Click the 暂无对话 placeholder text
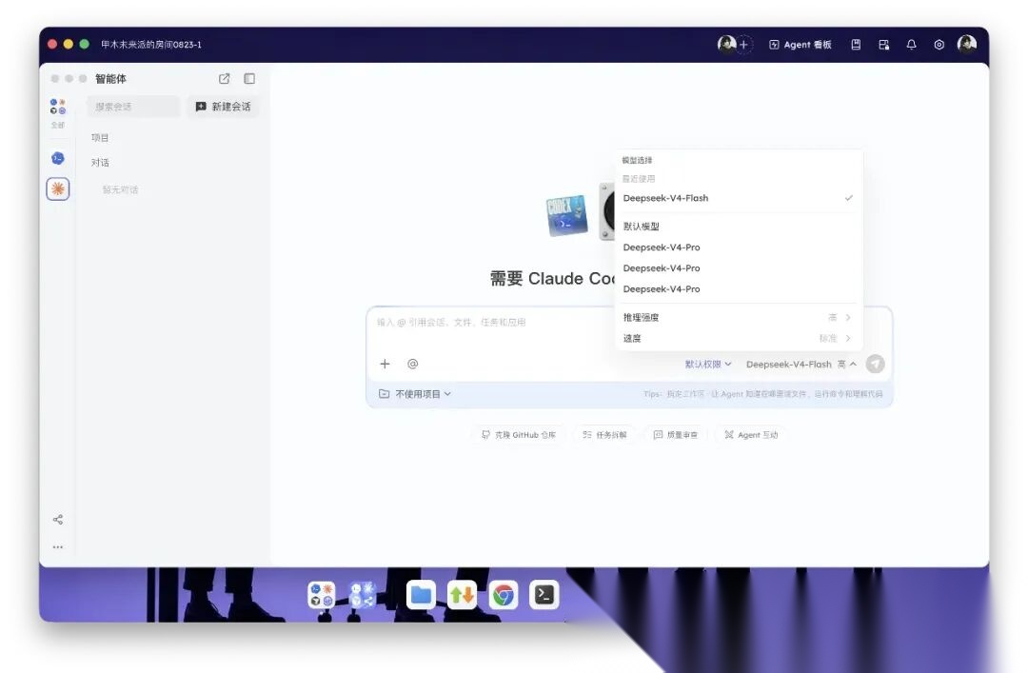1028x673 pixels. (x=120, y=189)
